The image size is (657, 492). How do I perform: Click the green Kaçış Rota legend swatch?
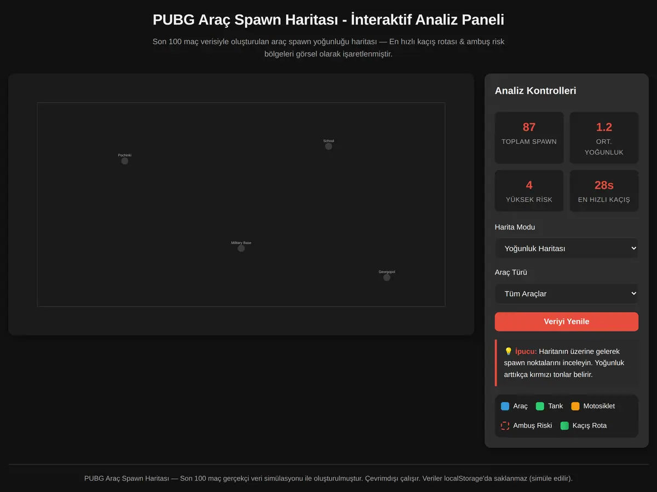[564, 426]
